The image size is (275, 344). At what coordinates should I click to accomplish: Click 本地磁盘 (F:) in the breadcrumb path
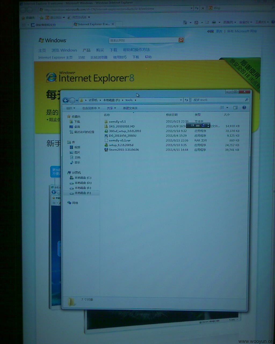tap(111, 100)
